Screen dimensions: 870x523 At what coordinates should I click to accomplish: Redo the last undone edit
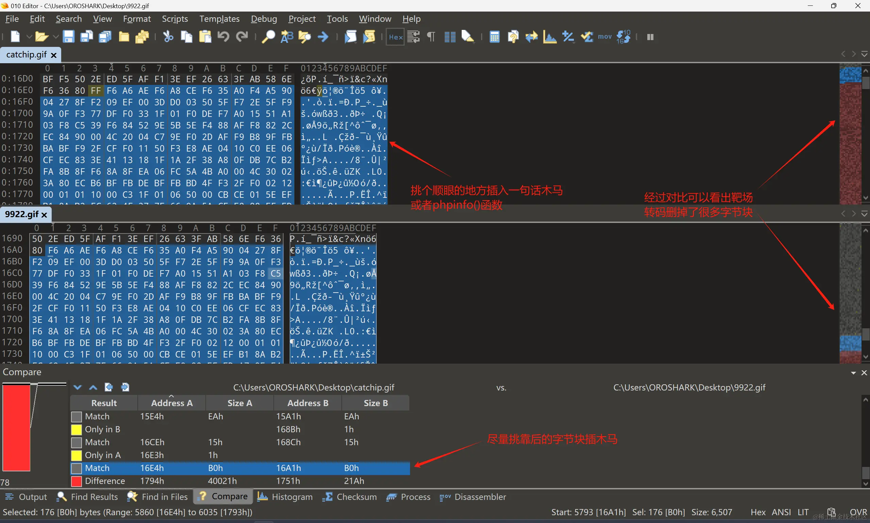point(242,37)
